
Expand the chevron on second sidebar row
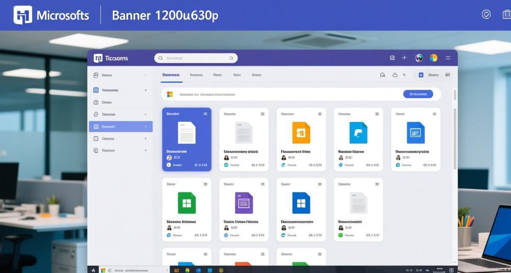tap(146, 90)
